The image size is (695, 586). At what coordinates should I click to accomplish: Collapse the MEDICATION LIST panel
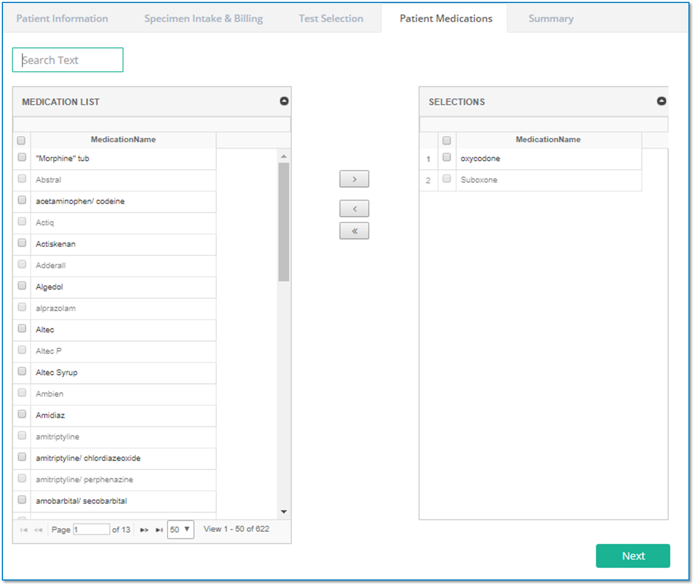[284, 101]
